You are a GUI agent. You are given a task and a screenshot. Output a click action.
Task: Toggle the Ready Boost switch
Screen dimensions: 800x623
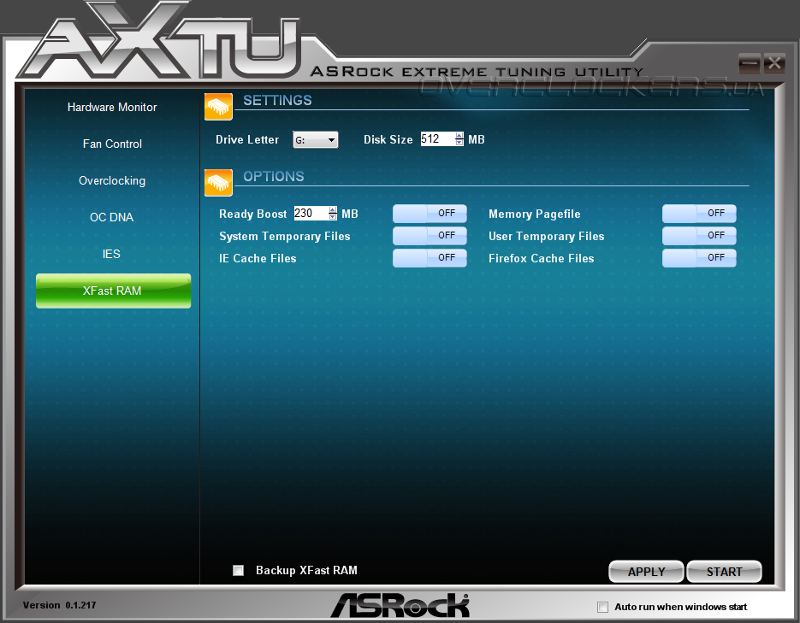point(430,214)
